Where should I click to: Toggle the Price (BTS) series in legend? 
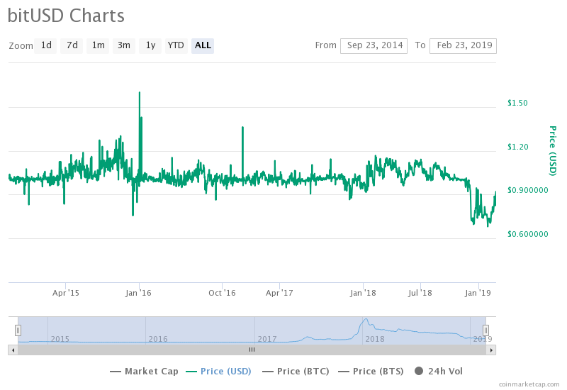(371, 371)
